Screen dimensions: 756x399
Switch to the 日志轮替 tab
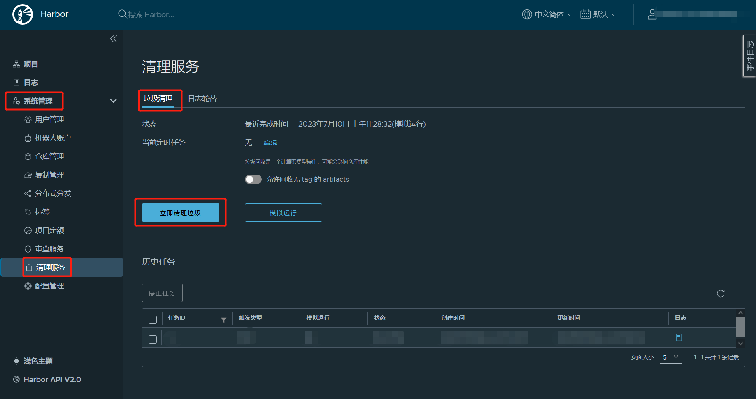(202, 99)
